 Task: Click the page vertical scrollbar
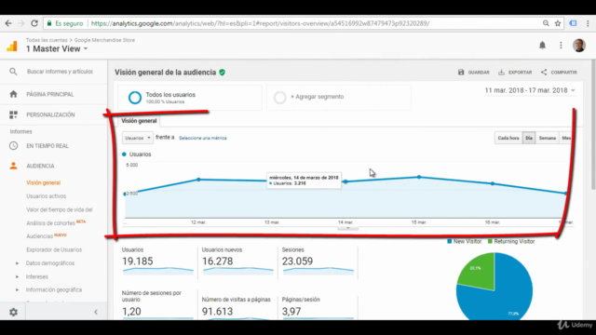coord(593,124)
